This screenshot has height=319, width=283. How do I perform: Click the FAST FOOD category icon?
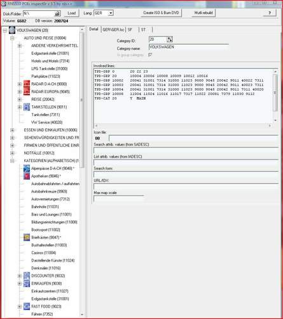click(27, 306)
